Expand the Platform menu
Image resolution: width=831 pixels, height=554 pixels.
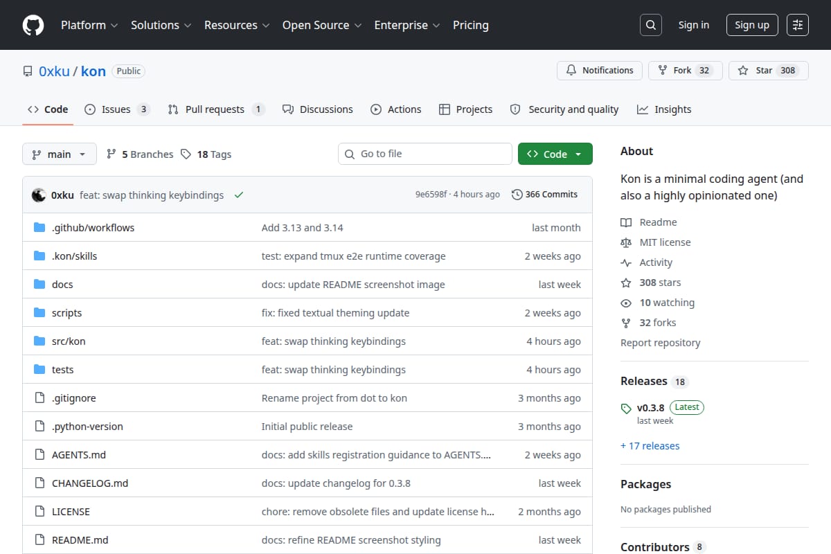89,25
